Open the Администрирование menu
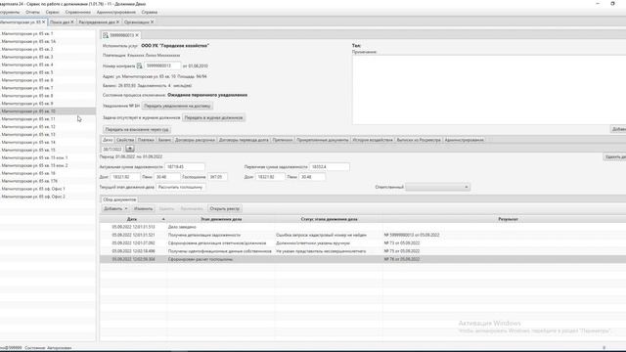 [x=116, y=12]
